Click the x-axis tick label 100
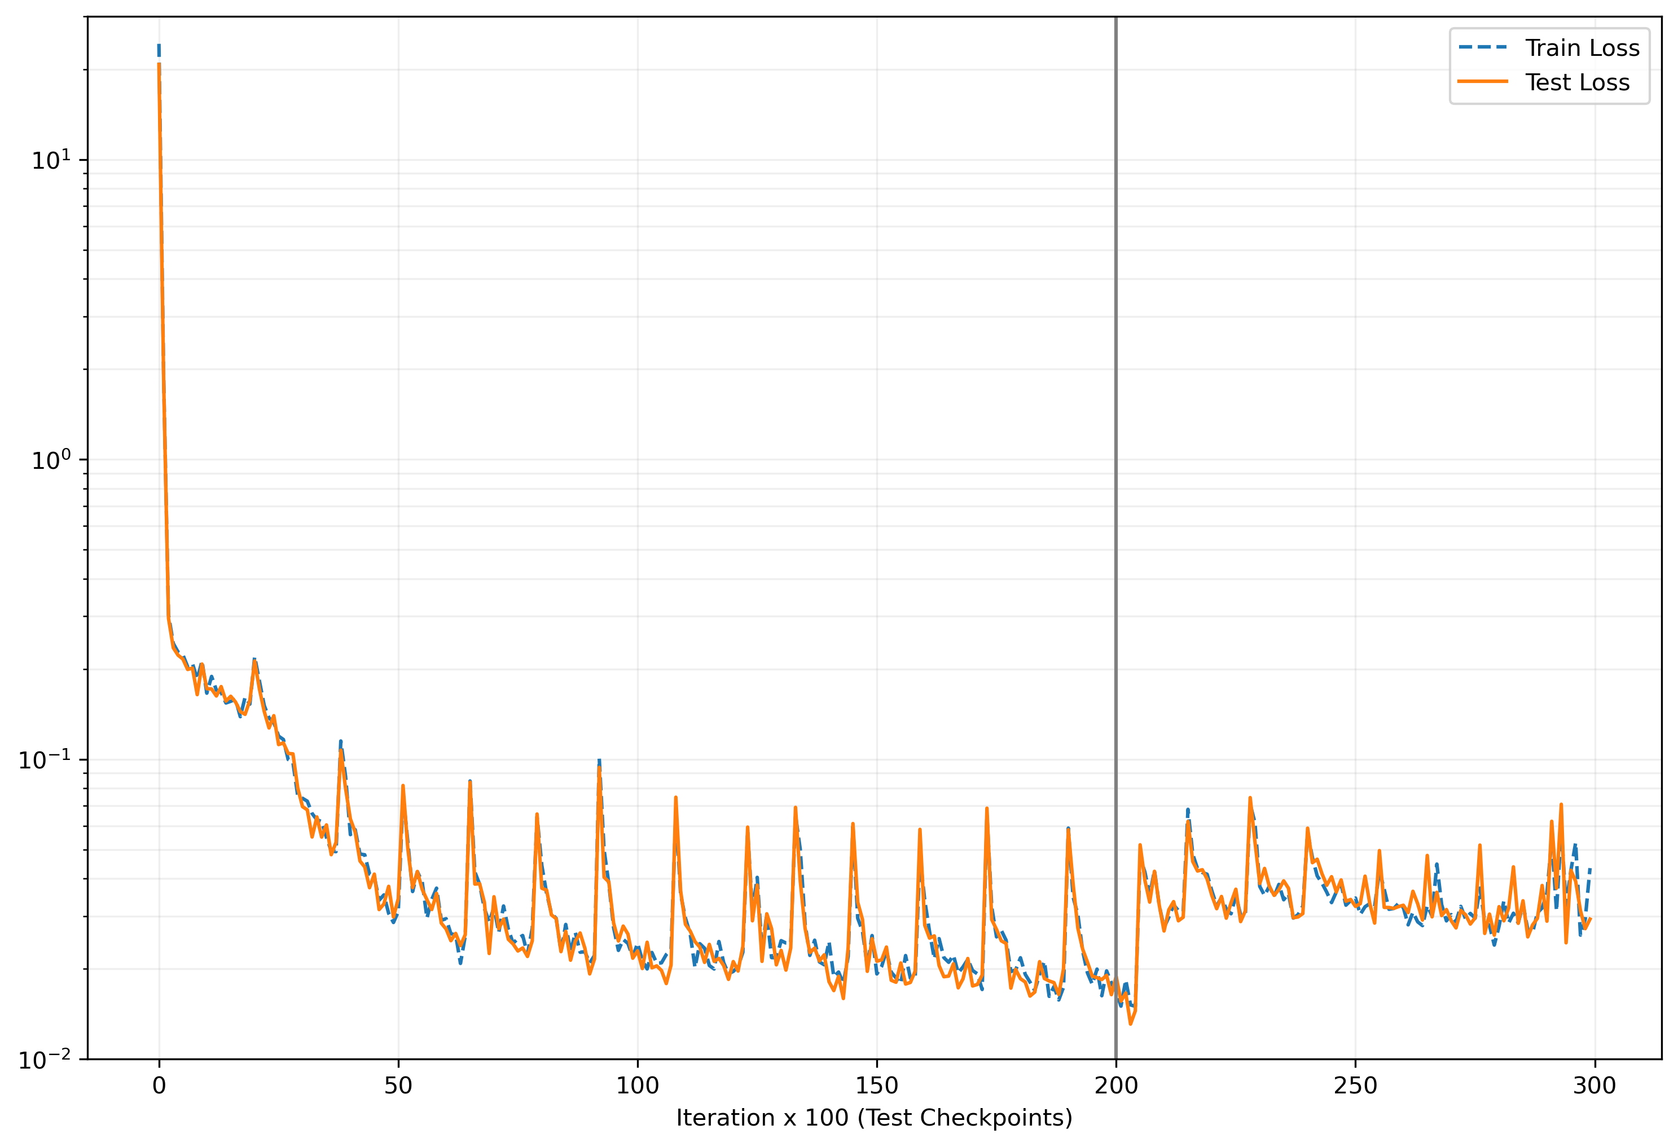 637,1086
